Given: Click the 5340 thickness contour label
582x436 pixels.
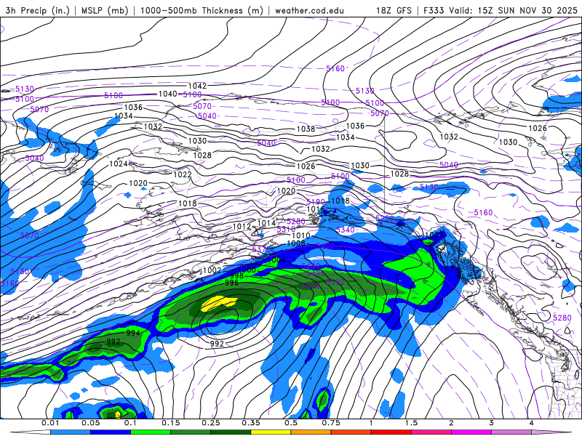Looking at the screenshot, I should coord(345,230).
